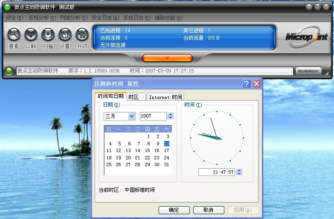334x219 pixels.
Task: Click the 已知进程 : 24 status text
Action: point(115,31)
